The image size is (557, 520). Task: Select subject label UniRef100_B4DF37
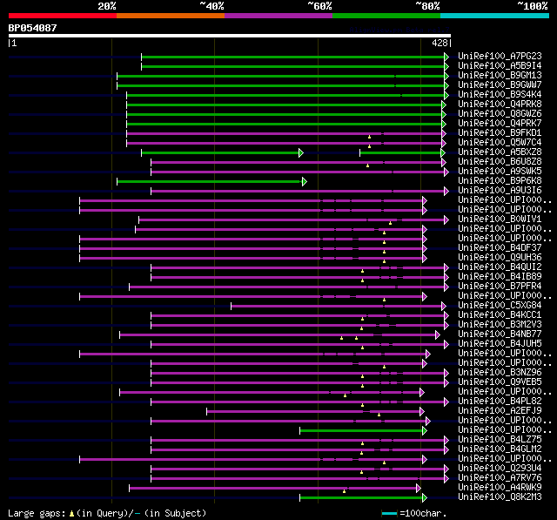click(x=500, y=248)
